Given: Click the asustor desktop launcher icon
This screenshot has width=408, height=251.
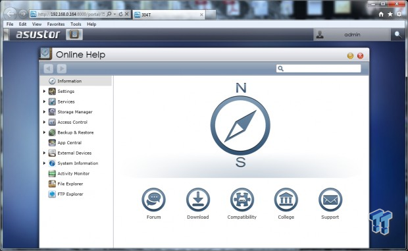Looking at the screenshot, I should click(x=74, y=35).
